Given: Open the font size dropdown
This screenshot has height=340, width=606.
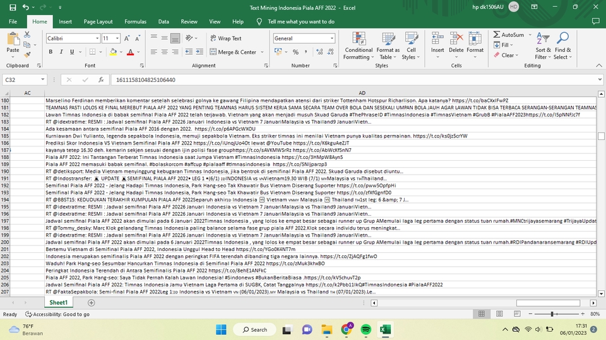Looking at the screenshot, I should pos(117,38).
